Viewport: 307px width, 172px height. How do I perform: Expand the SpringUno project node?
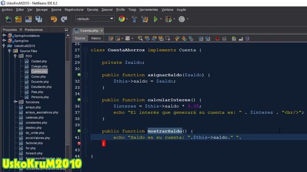tap(4, 41)
